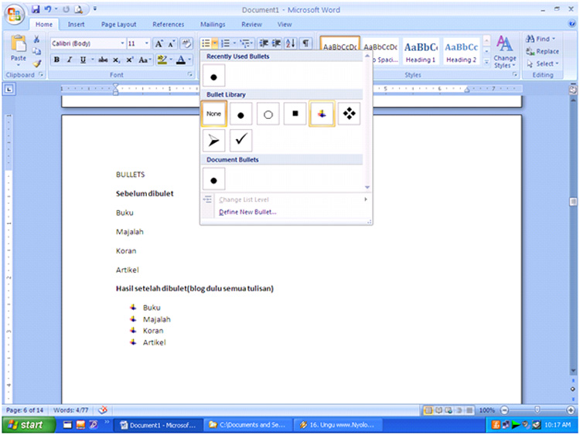The image size is (580, 435).
Task: Expand the bullets dropdown arrow
Action: pyautogui.click(x=214, y=43)
